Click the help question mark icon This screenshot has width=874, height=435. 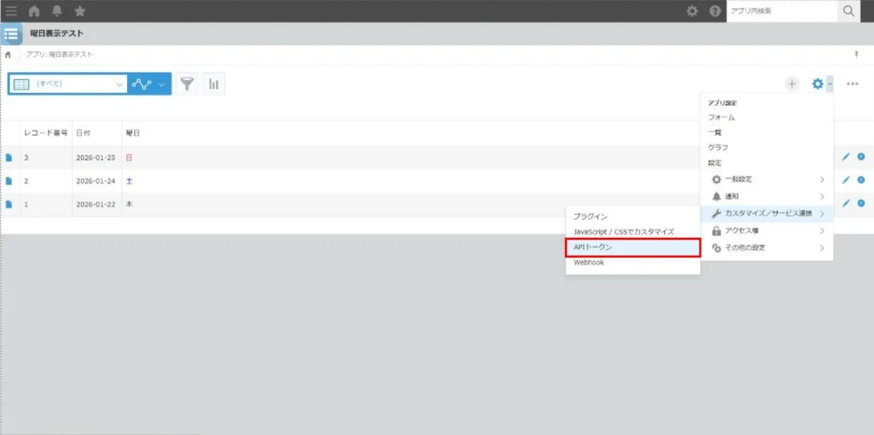pyautogui.click(x=714, y=11)
